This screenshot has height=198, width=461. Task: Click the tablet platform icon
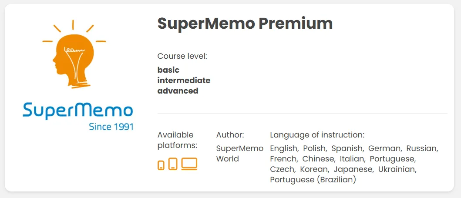pos(173,164)
